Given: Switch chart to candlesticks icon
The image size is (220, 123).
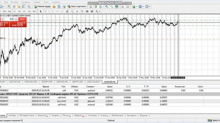Looking at the screenshot, I should click(96, 6).
